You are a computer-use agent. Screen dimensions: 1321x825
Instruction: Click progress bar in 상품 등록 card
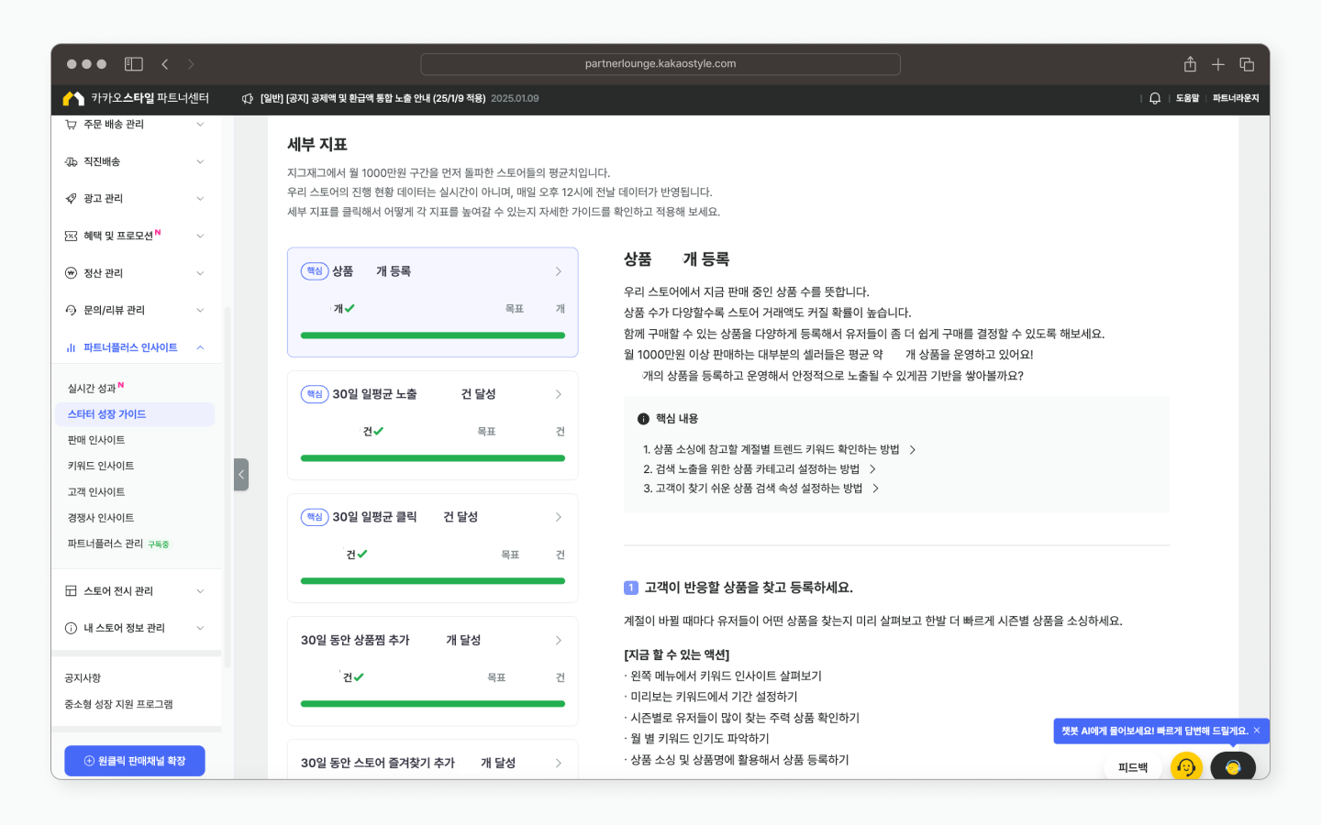433,335
